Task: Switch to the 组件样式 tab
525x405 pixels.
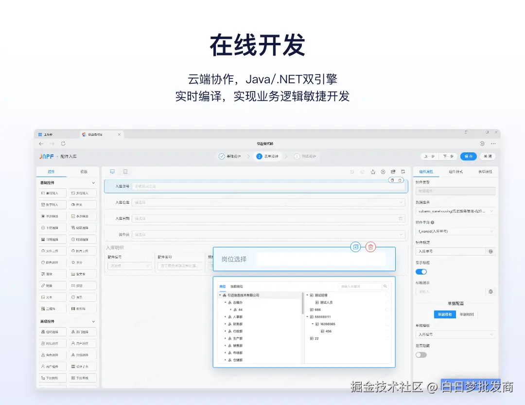Action: tap(455, 172)
